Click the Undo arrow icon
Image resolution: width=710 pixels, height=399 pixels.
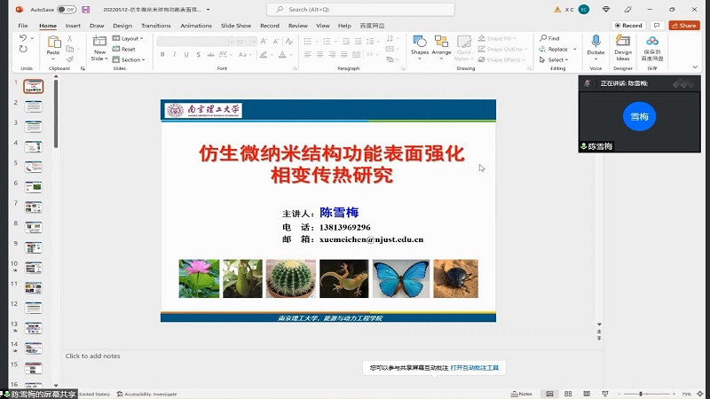point(23,38)
